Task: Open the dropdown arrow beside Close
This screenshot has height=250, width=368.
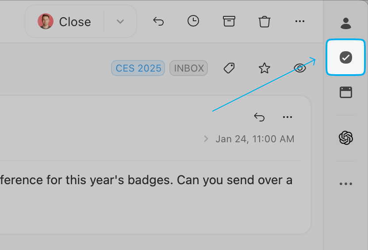Action: click(x=120, y=22)
